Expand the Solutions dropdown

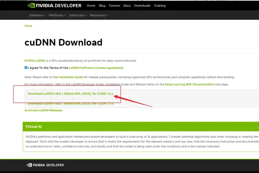pyautogui.click(x=37, y=15)
